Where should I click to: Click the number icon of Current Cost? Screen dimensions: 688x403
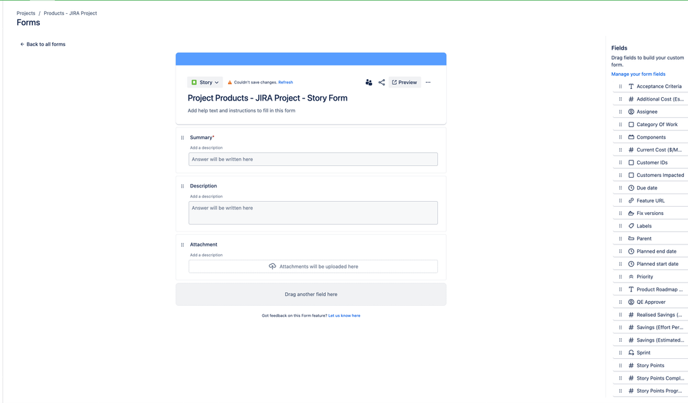tap(631, 149)
